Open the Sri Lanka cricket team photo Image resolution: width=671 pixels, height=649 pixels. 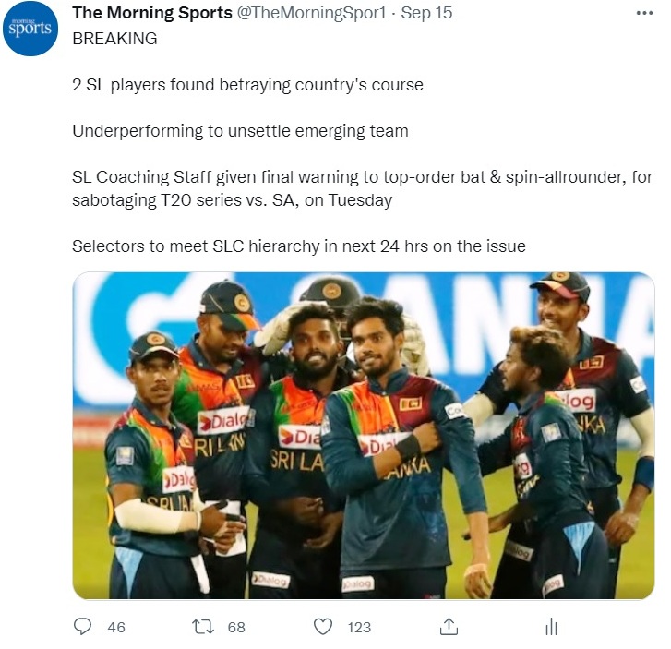pos(364,436)
